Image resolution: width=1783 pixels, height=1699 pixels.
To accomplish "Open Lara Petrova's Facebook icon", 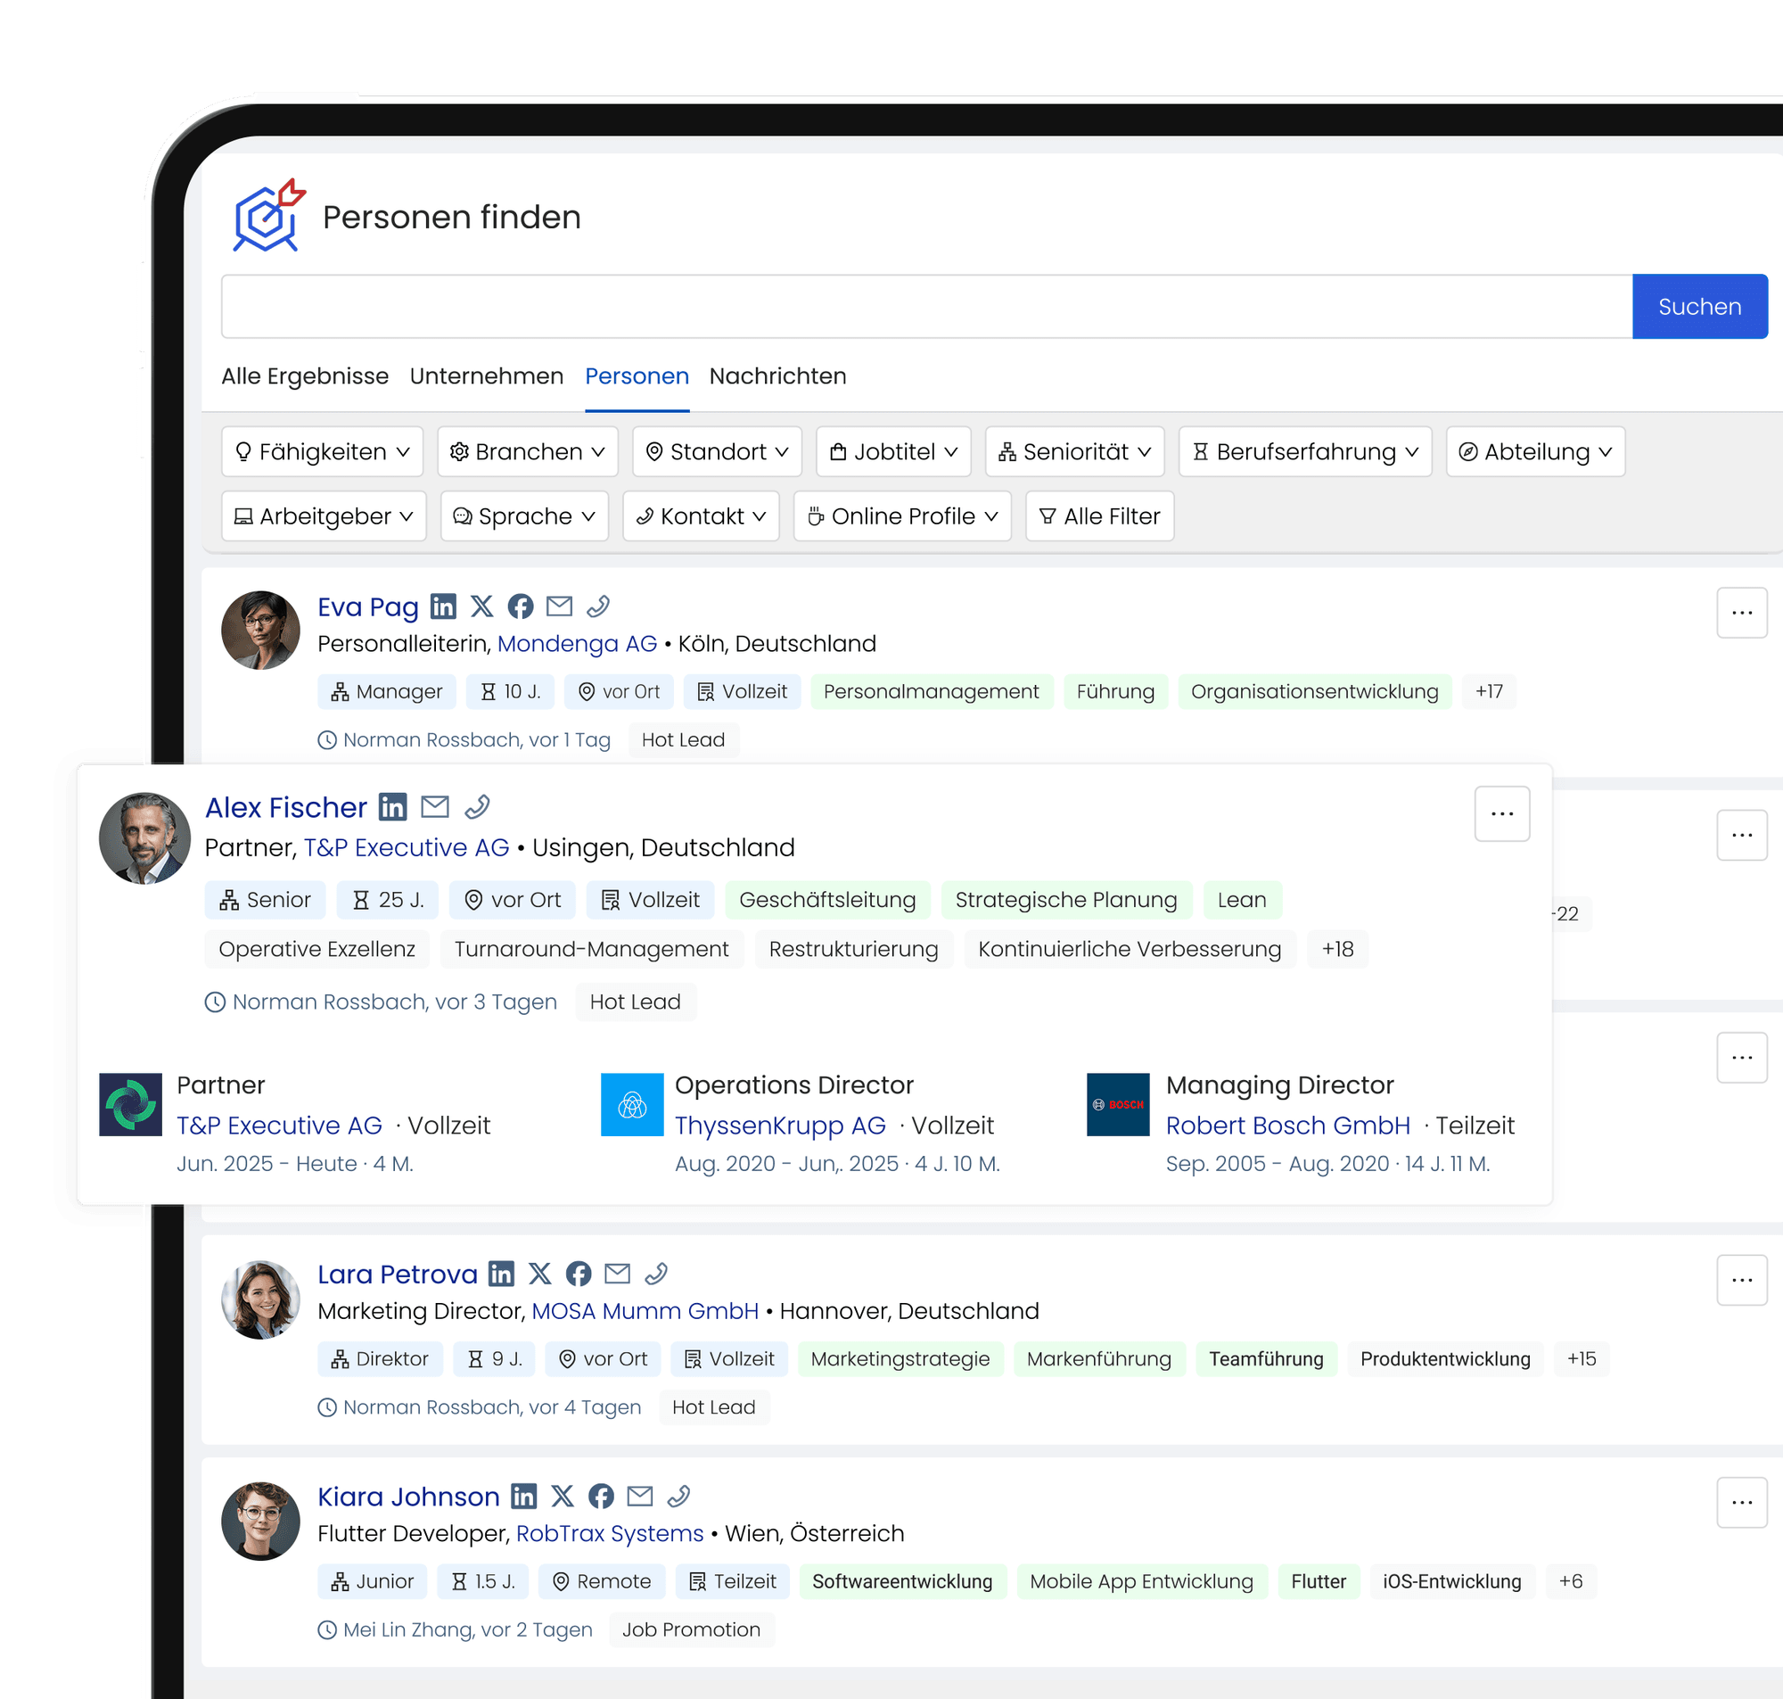I will coord(579,1274).
